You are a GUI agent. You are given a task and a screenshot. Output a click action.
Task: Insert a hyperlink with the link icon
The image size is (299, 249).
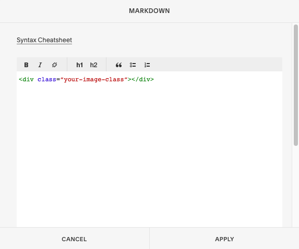(x=54, y=65)
